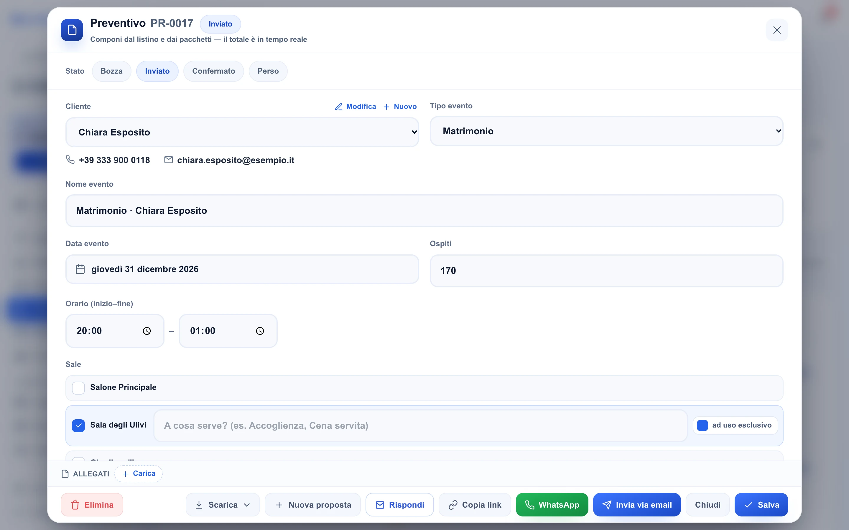Screen dimensions: 849x530
Task: Click the Nome evento input field
Action: (x=424, y=211)
